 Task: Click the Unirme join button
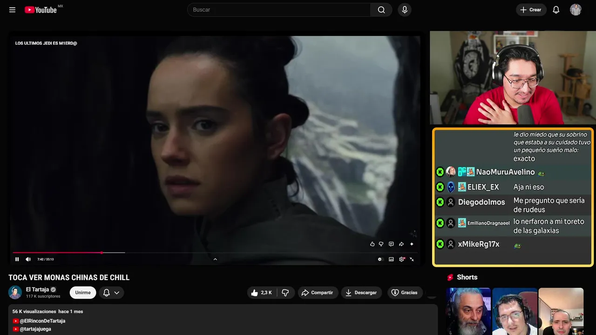click(83, 293)
